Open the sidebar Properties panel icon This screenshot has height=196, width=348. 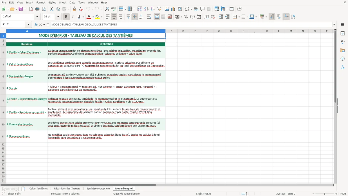tap(342, 33)
